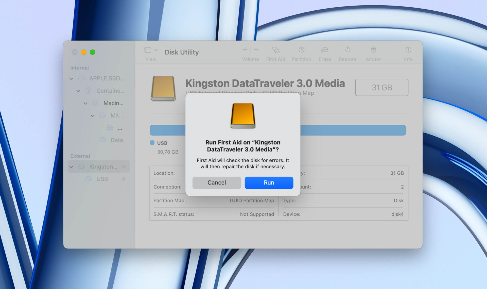The image size is (487, 289).
Task: Open the Partition tool
Action: point(301,52)
